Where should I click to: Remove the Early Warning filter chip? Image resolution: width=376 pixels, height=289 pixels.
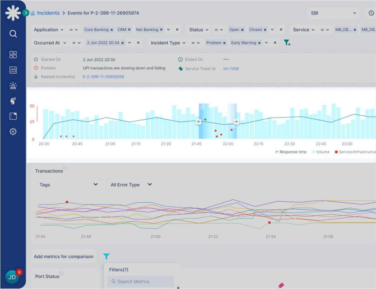(x=259, y=43)
